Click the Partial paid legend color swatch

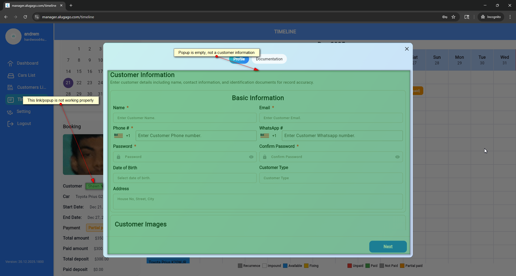pyautogui.click(x=402, y=266)
